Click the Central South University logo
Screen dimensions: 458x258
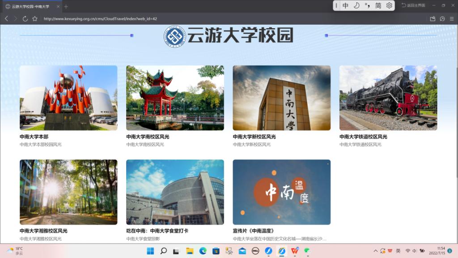pos(174,36)
